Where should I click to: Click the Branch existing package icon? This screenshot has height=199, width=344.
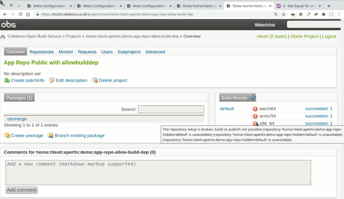tap(50, 135)
